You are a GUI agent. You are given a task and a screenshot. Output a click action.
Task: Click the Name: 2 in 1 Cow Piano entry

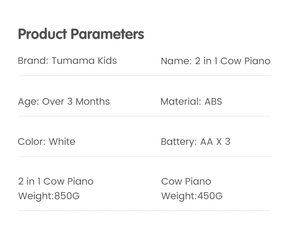[215, 61]
